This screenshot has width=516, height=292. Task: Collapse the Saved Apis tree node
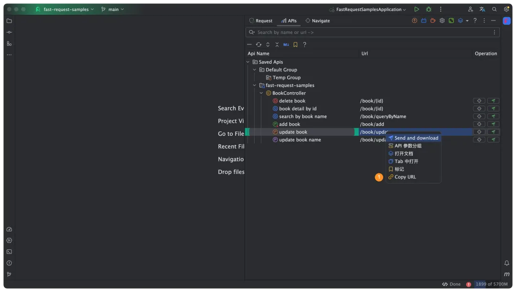248,62
